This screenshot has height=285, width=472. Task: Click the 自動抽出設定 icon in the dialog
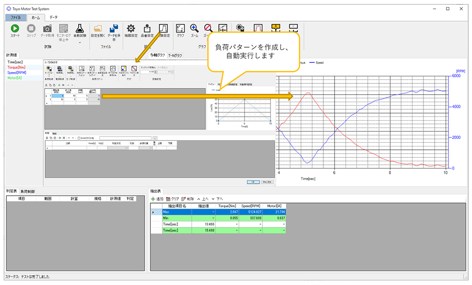coord(102,69)
